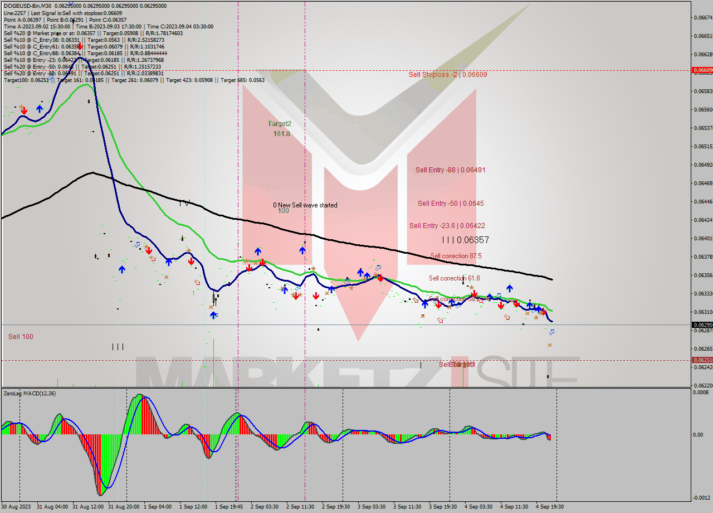Image resolution: width=713 pixels, height=513 pixels.
Task: Click the 1 Sep 04:00 time axis label
Action: click(x=158, y=507)
